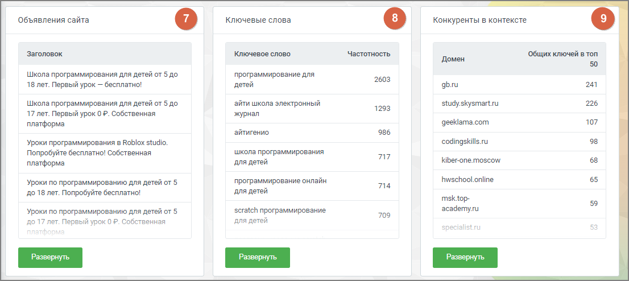
Task: Click shared keys value 98
Action: click(593, 141)
